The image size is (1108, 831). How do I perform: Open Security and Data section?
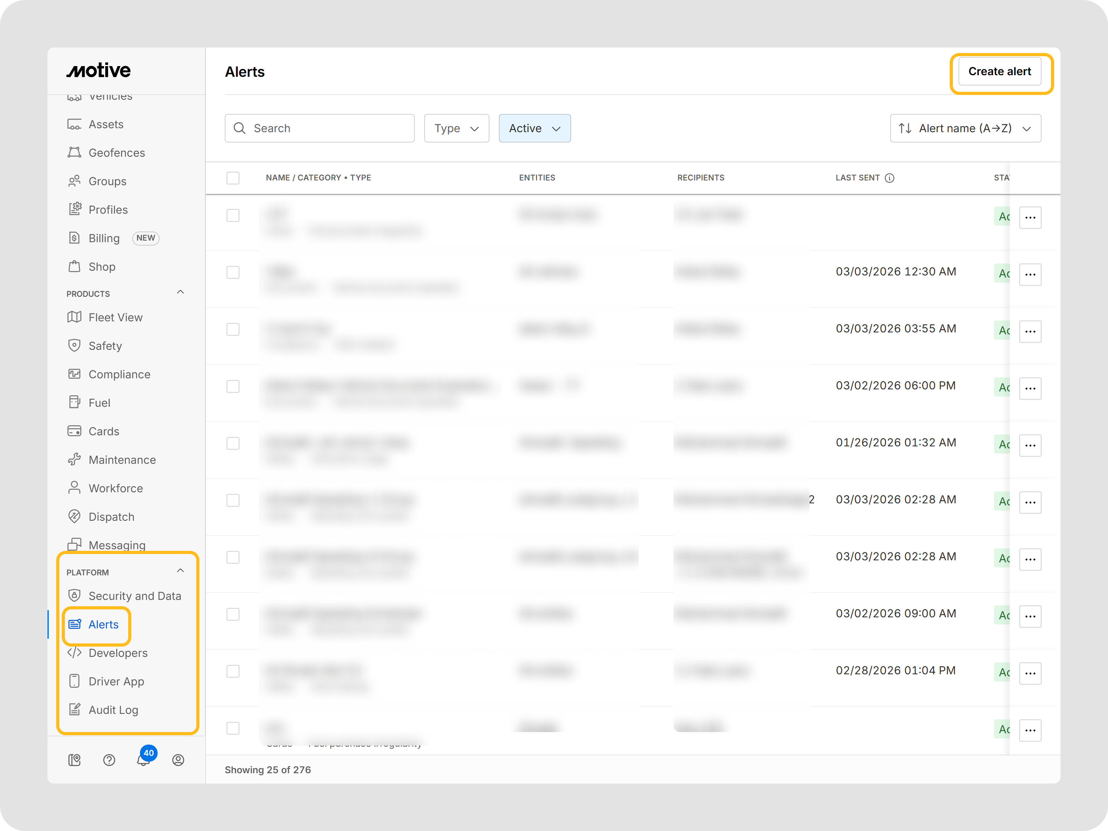[134, 596]
